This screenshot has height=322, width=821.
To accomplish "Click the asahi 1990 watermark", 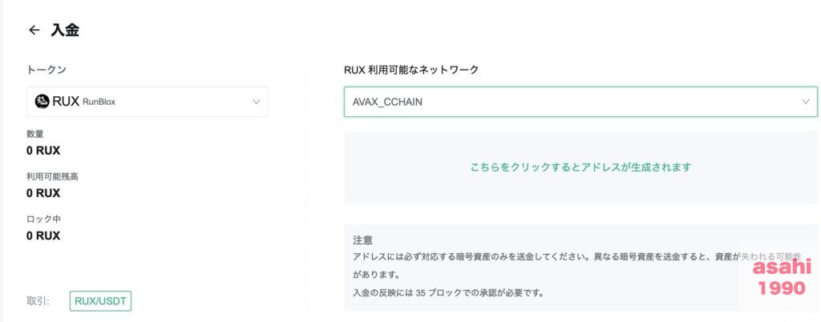I will [x=779, y=277].
